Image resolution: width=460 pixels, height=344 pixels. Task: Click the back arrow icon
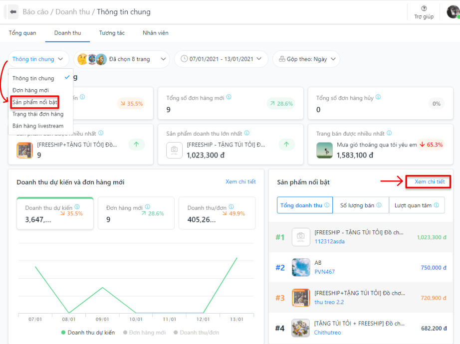pyautogui.click(x=13, y=12)
